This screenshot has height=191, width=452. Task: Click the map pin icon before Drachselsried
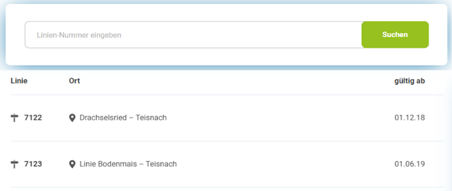click(73, 118)
